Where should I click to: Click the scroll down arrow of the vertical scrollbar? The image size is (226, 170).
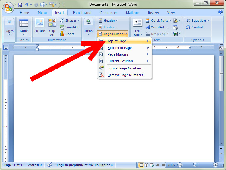tap(221, 143)
